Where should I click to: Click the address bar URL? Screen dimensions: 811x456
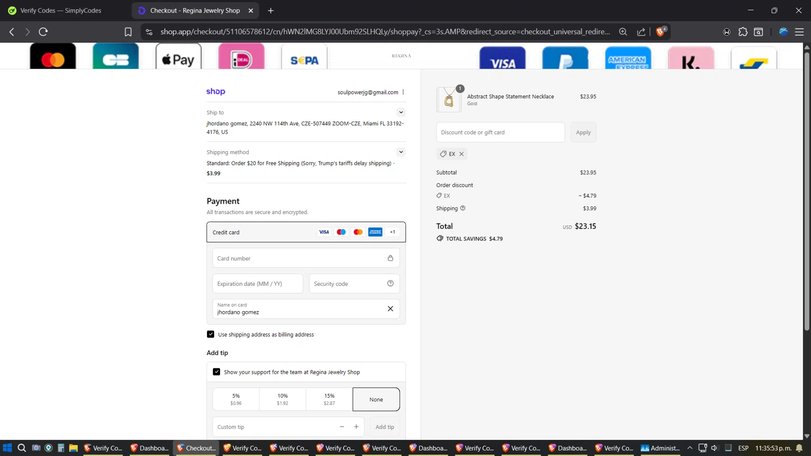385,32
